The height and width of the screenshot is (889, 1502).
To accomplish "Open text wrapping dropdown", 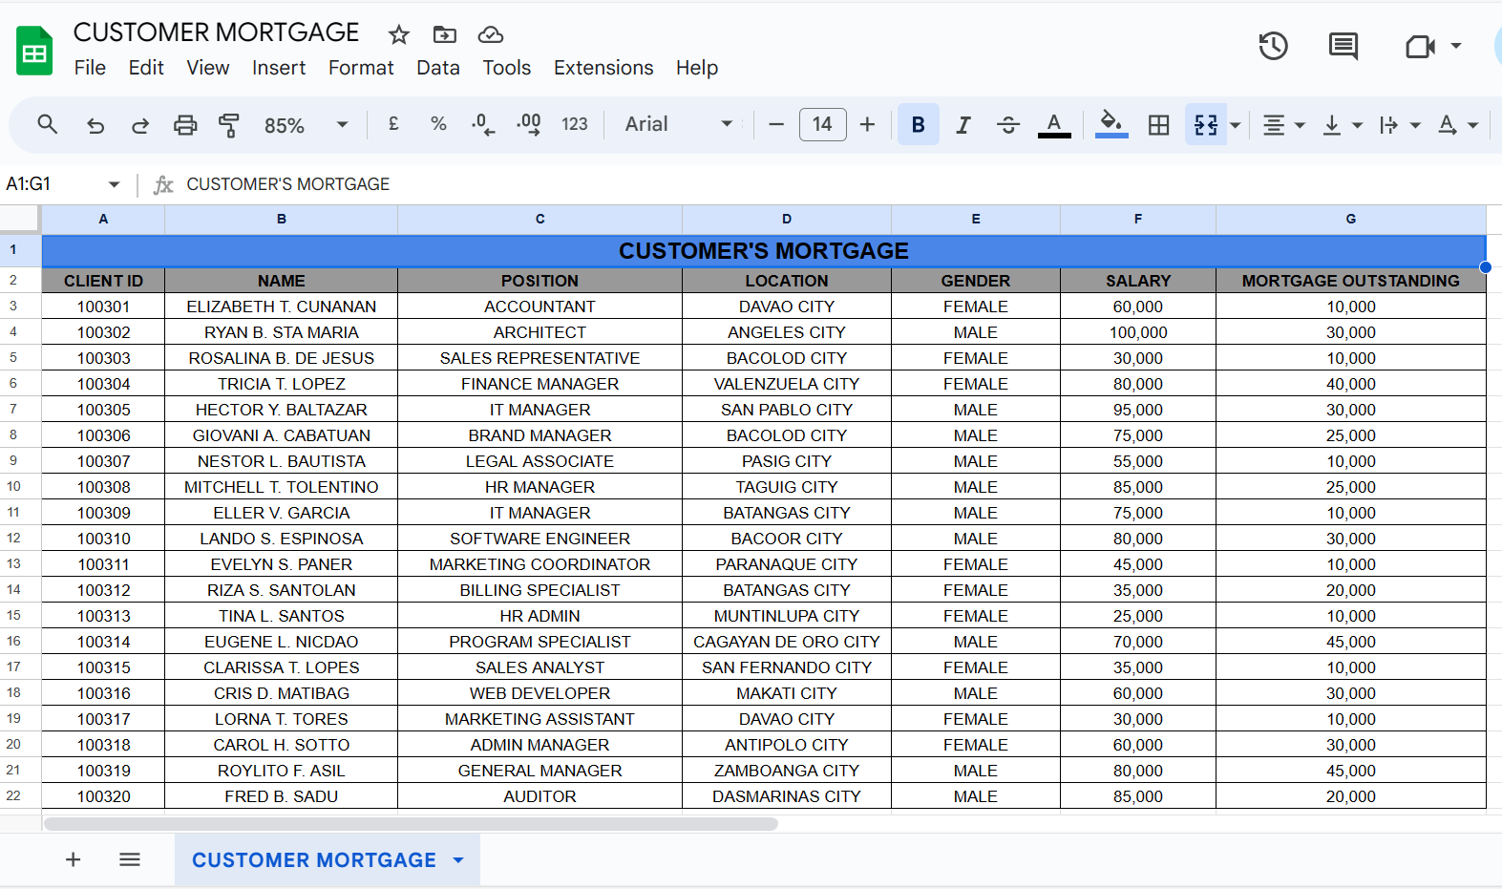I will click(1400, 125).
